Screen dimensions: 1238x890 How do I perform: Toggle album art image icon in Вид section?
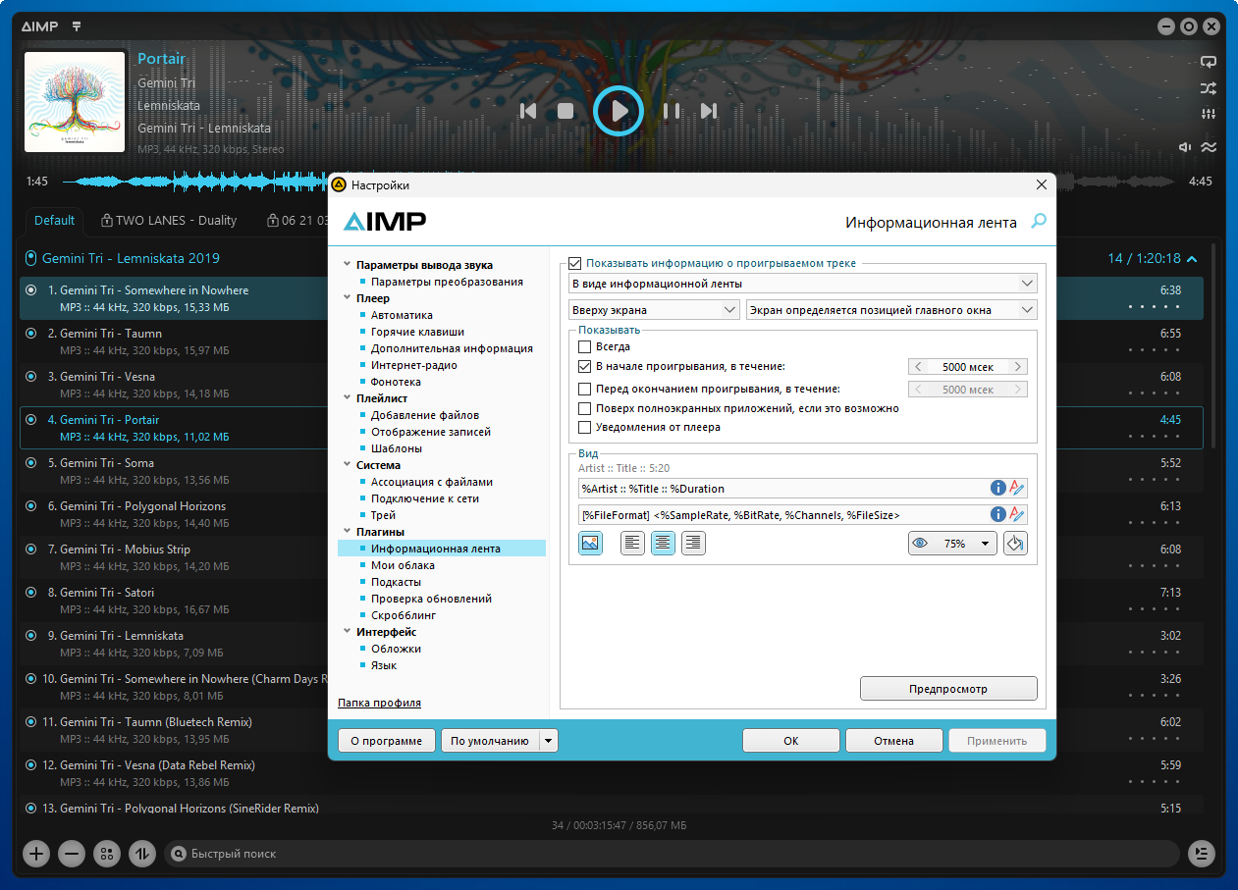pos(590,543)
